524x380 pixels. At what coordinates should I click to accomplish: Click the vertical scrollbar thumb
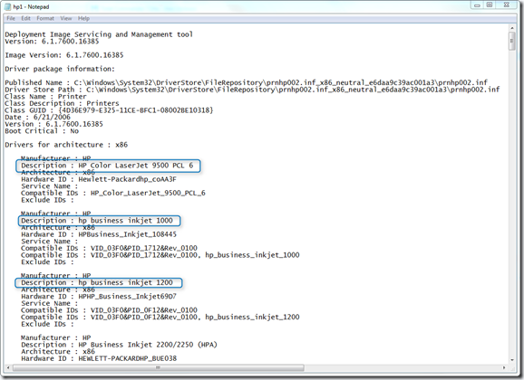click(x=511, y=42)
